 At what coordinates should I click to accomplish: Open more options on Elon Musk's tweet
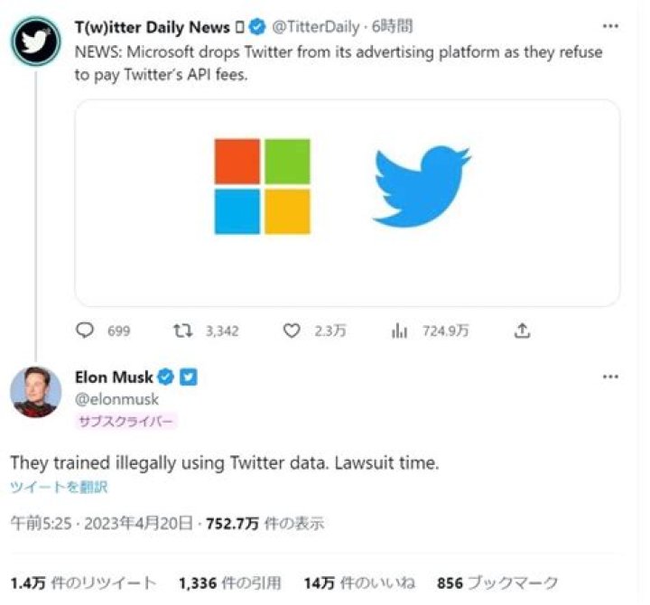point(610,377)
